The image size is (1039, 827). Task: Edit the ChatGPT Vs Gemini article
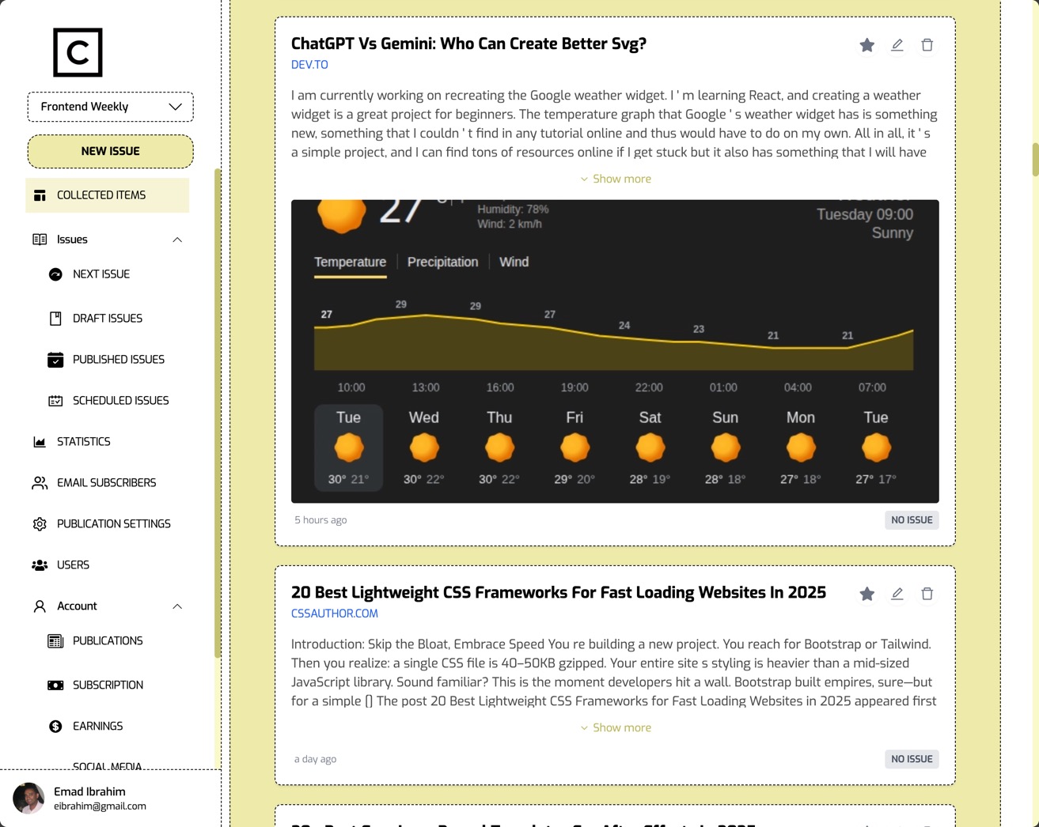pos(897,45)
